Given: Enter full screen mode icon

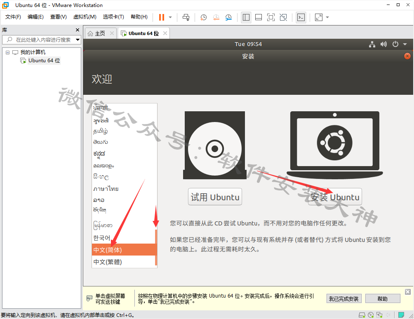Looking at the screenshot, I should coord(271,17).
